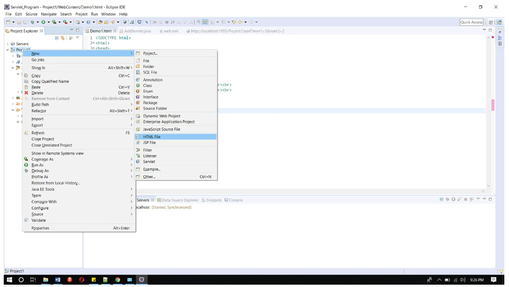Click the red Delete icon in context menu
509x287 pixels.
coord(26,93)
